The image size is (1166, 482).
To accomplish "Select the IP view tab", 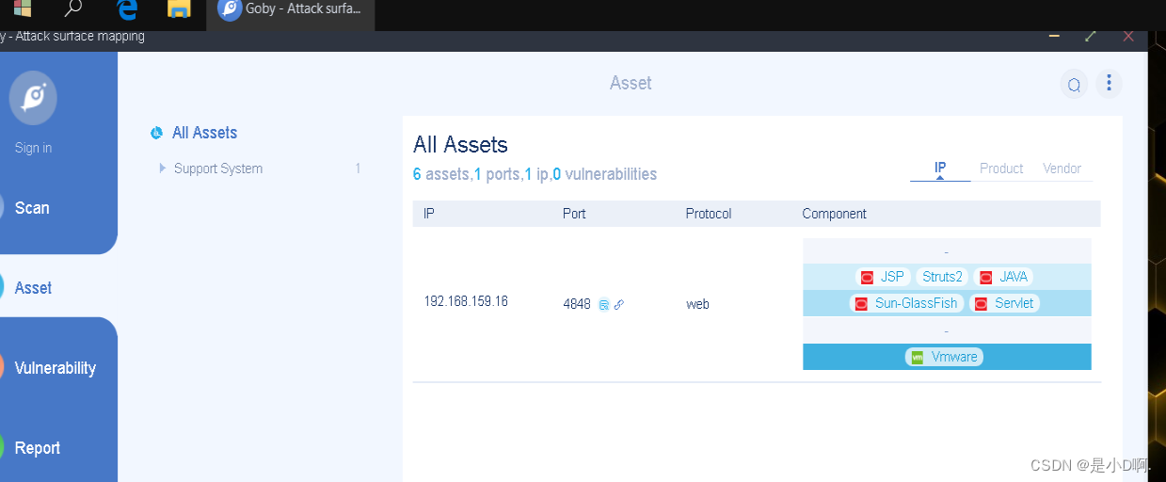I will point(940,169).
